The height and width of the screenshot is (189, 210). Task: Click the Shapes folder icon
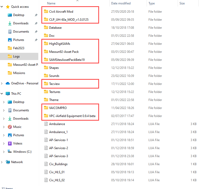click(x=46, y=68)
